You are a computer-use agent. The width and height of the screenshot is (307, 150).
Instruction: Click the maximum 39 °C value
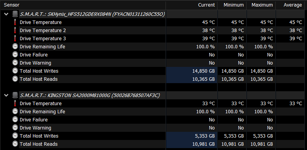tap(267, 39)
